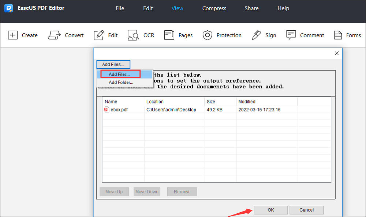Click the Comment label in the toolbar

coord(312,35)
